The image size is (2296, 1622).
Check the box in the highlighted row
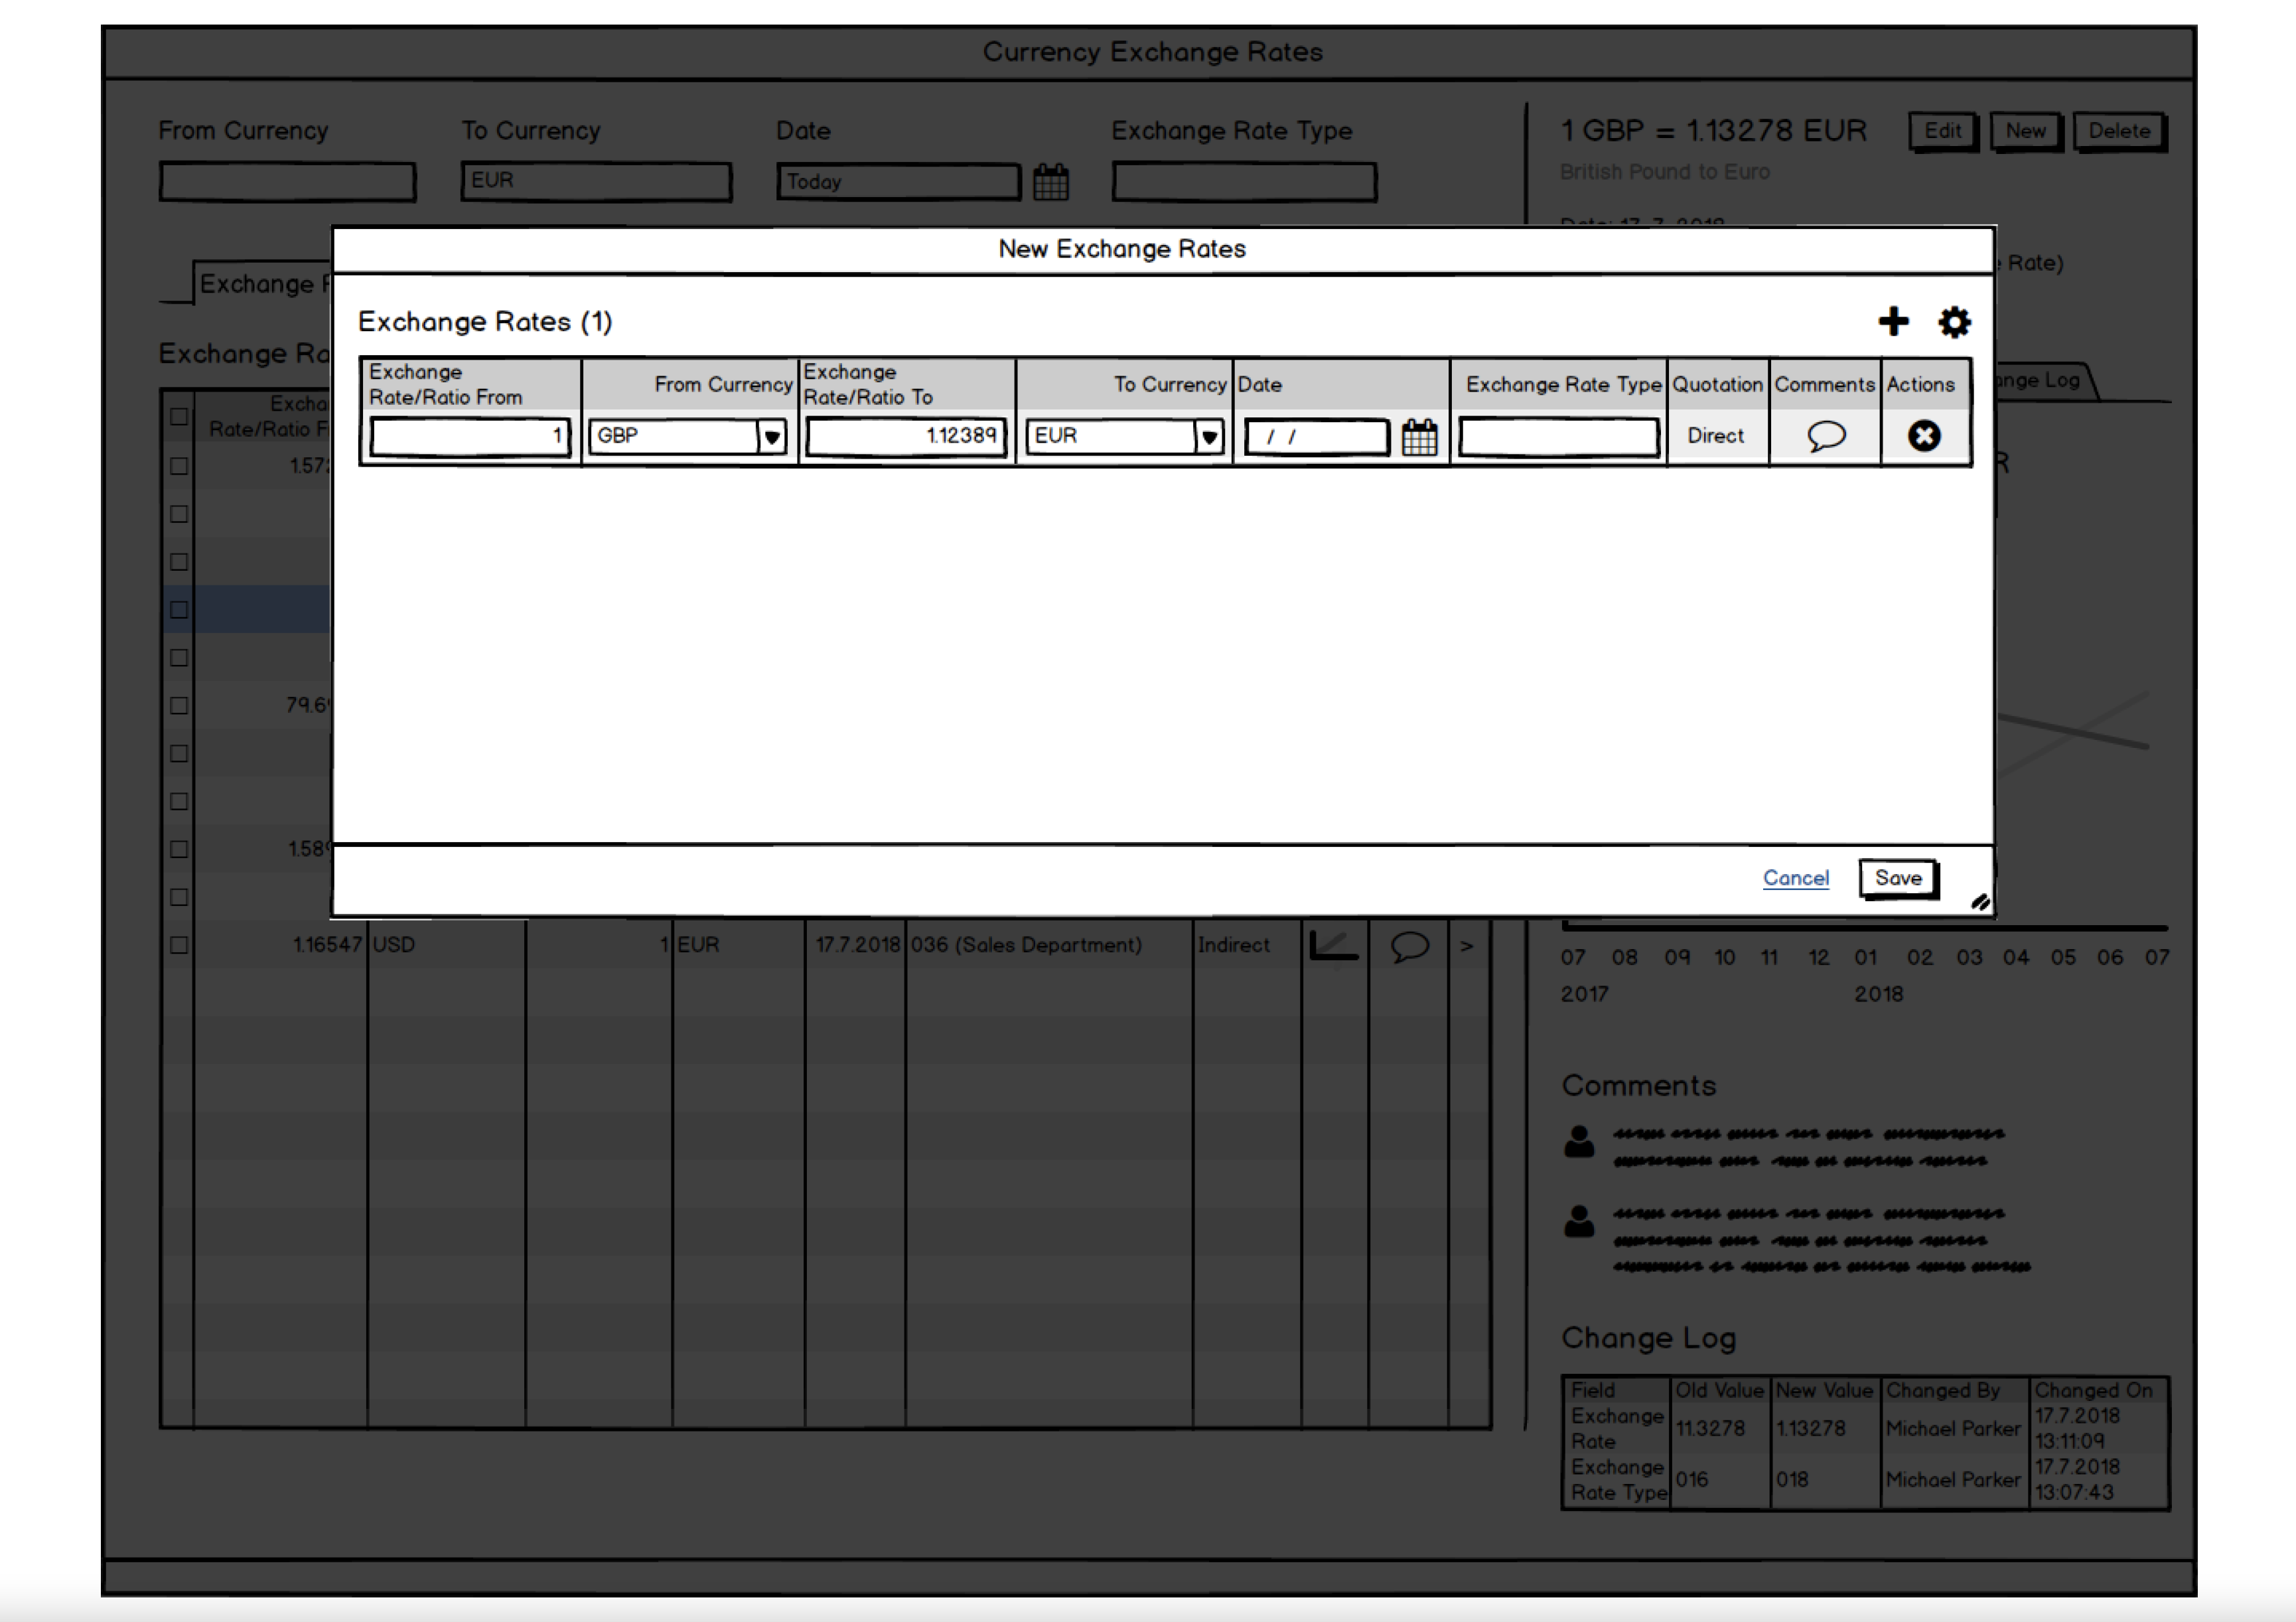click(179, 610)
